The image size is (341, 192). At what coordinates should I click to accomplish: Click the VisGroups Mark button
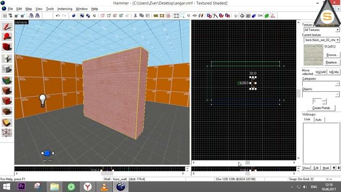[326, 168]
